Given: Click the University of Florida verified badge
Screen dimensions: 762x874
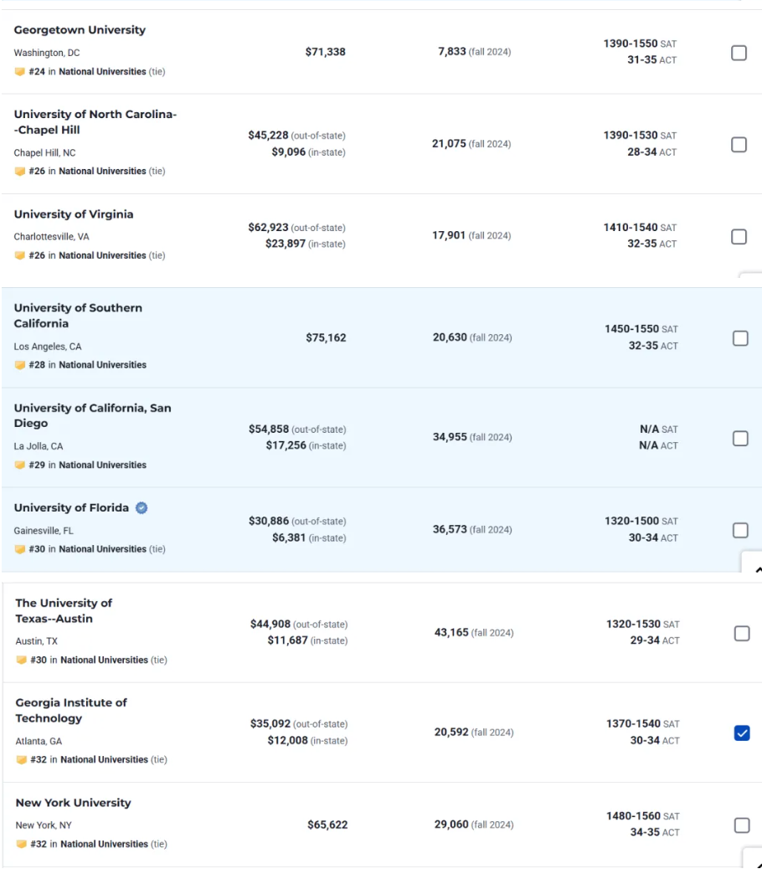Looking at the screenshot, I should coord(142,508).
